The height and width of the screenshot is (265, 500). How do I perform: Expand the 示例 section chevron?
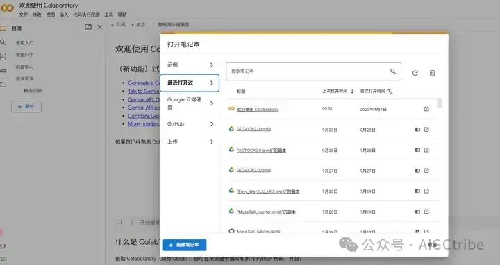pyautogui.click(x=212, y=65)
